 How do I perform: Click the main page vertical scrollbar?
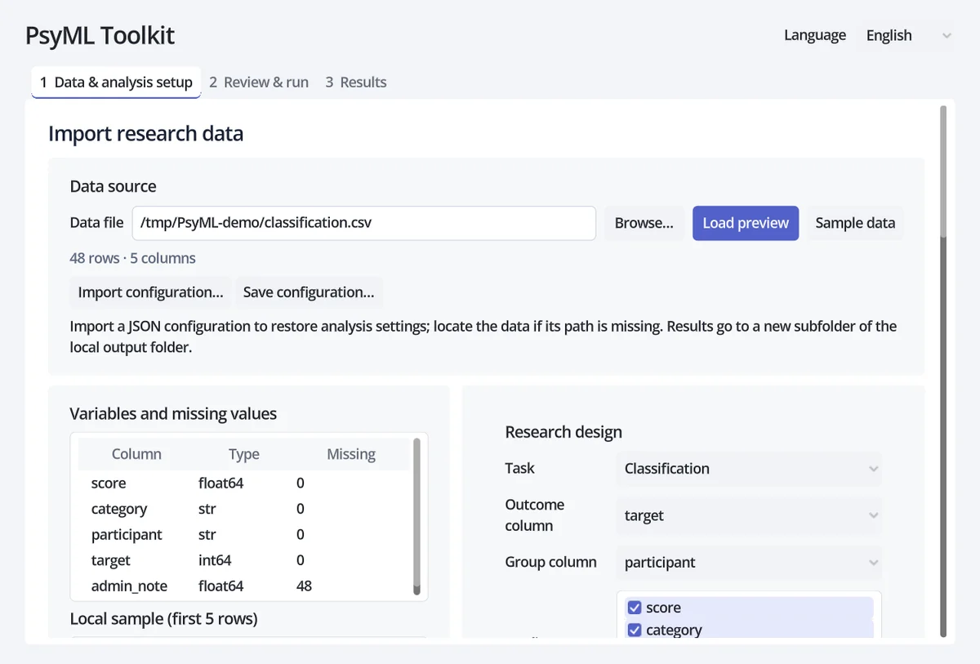coord(944,371)
